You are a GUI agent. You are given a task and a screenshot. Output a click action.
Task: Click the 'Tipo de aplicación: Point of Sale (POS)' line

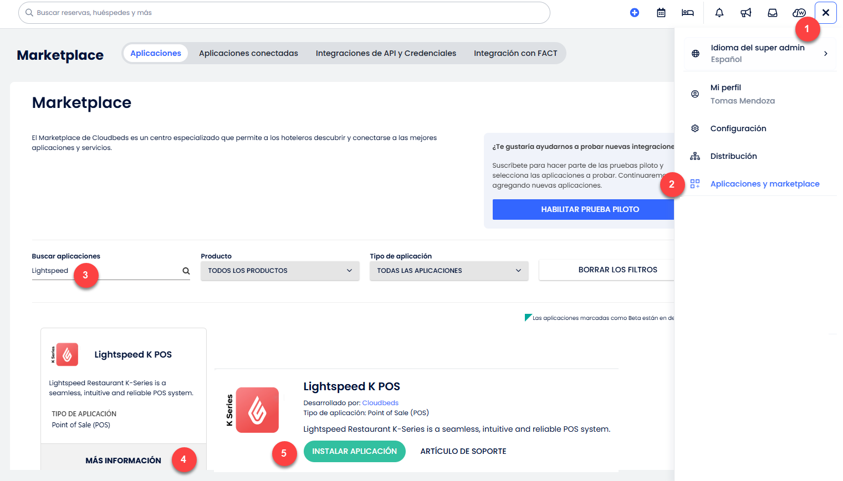pyautogui.click(x=366, y=413)
